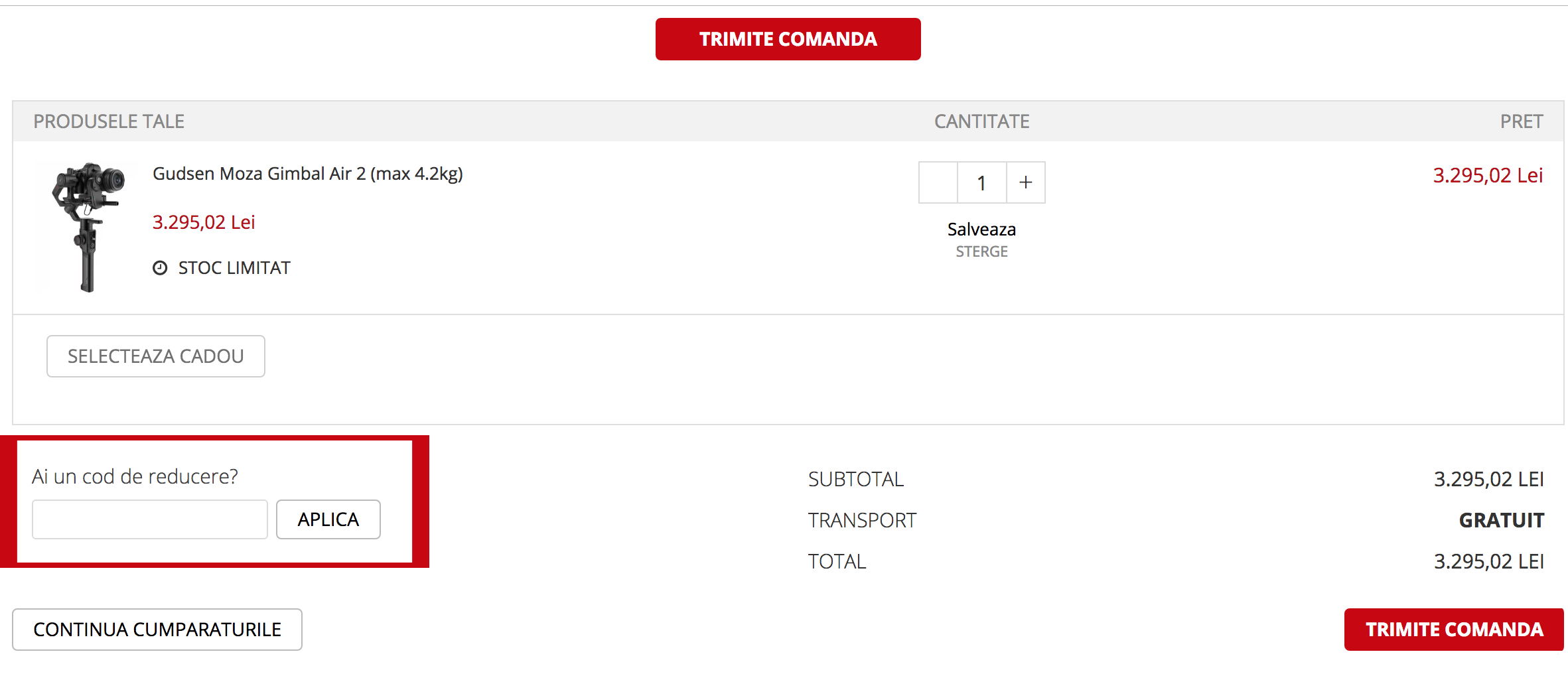Click the red price in the PRET column
Viewport: 1568px width, 674px height.
[1487, 175]
